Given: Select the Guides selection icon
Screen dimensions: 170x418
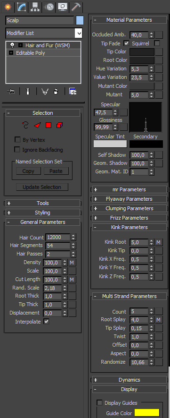Looking at the screenshot, I should coord(25,125).
